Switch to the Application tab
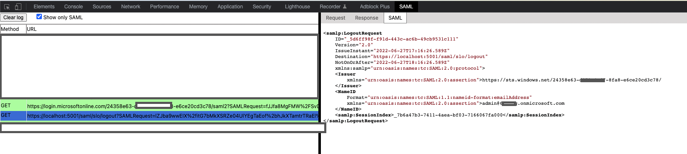 [230, 7]
